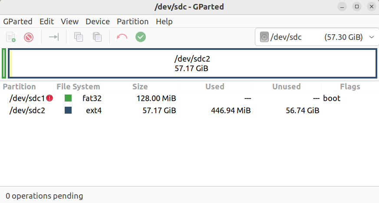Sort by the Size column header
This screenshot has width=379, height=203.
click(140, 87)
